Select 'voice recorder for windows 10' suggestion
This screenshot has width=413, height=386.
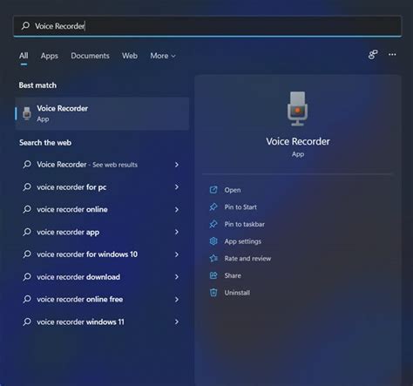click(102, 254)
